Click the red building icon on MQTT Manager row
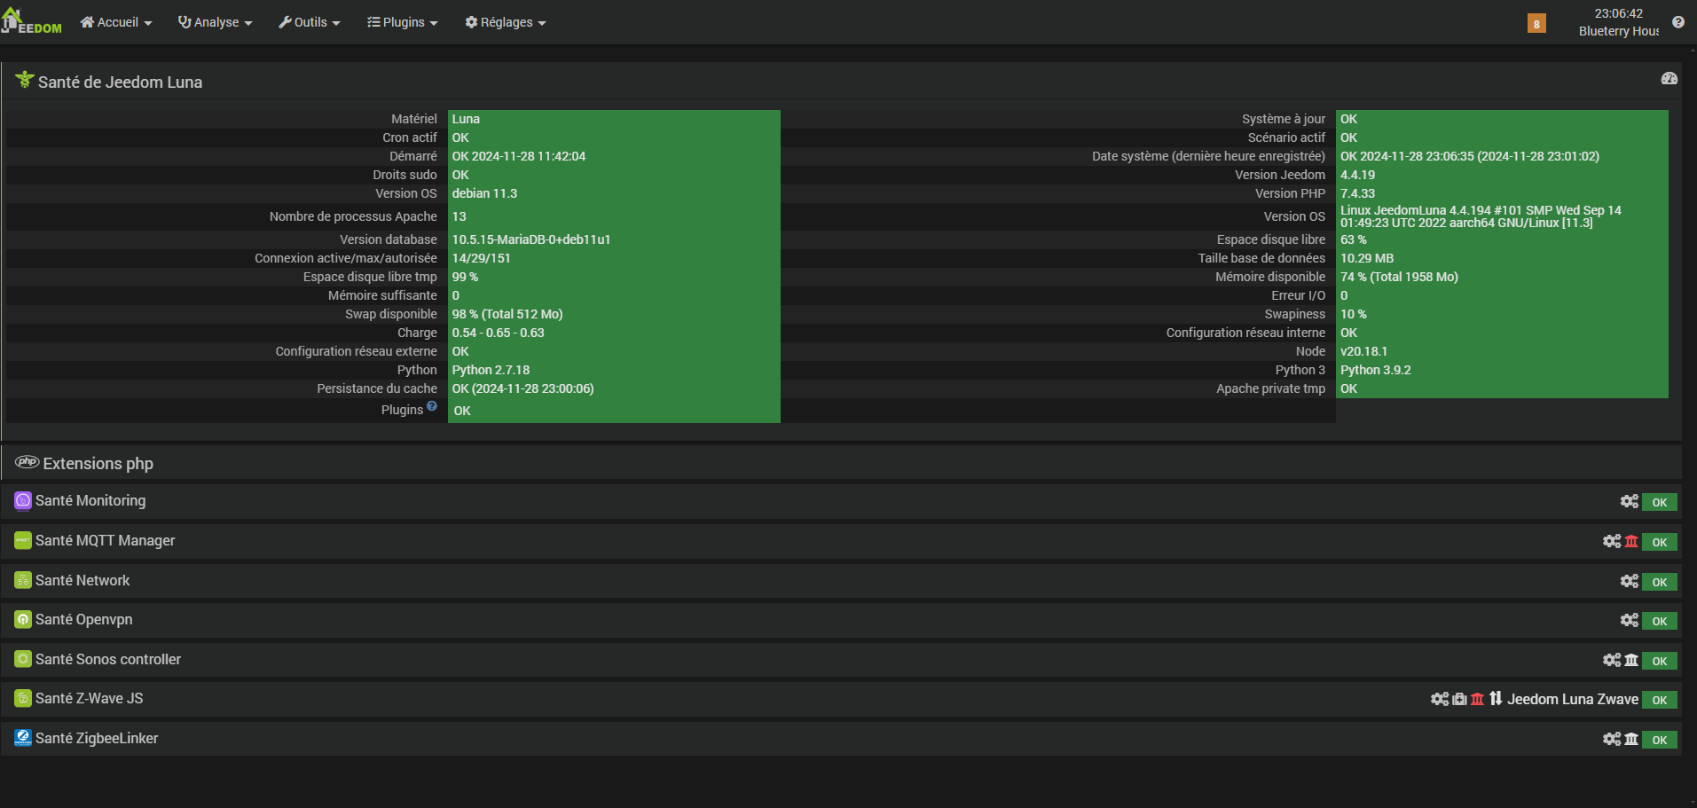 pos(1631,541)
